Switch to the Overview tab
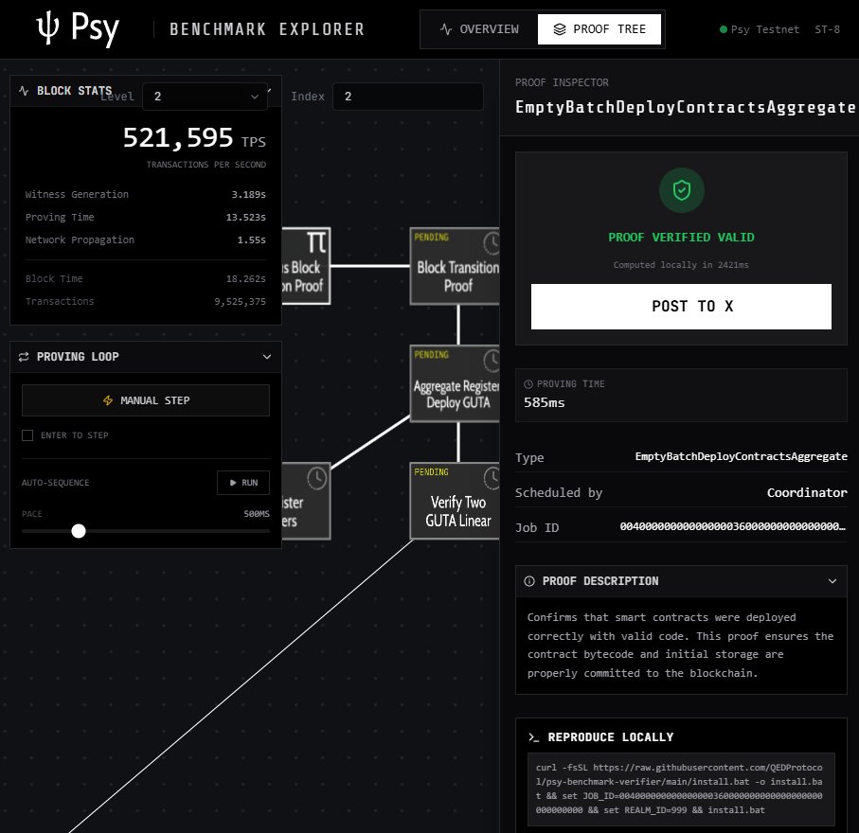 tap(479, 29)
